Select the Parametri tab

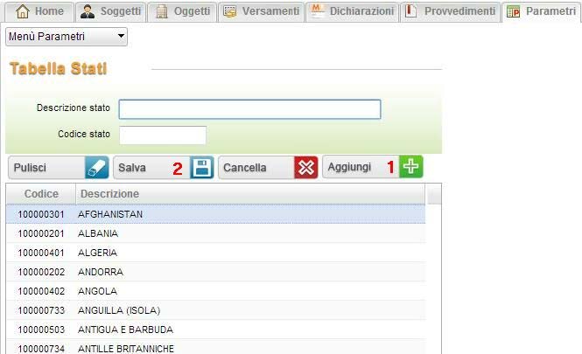(x=542, y=11)
